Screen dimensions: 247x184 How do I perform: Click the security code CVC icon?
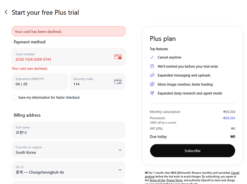click(118, 82)
